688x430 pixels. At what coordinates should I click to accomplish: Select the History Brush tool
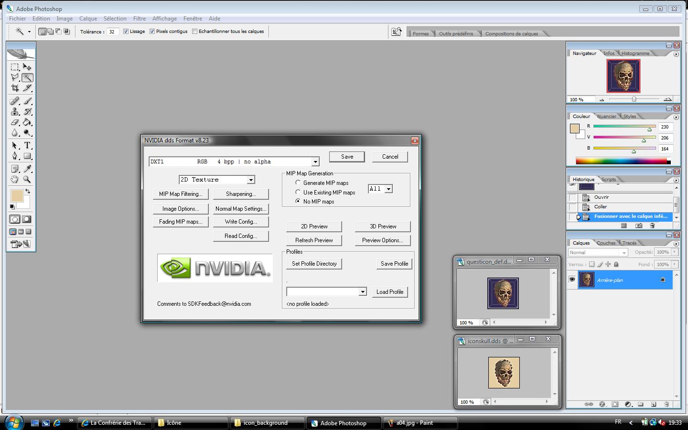pyautogui.click(x=27, y=111)
